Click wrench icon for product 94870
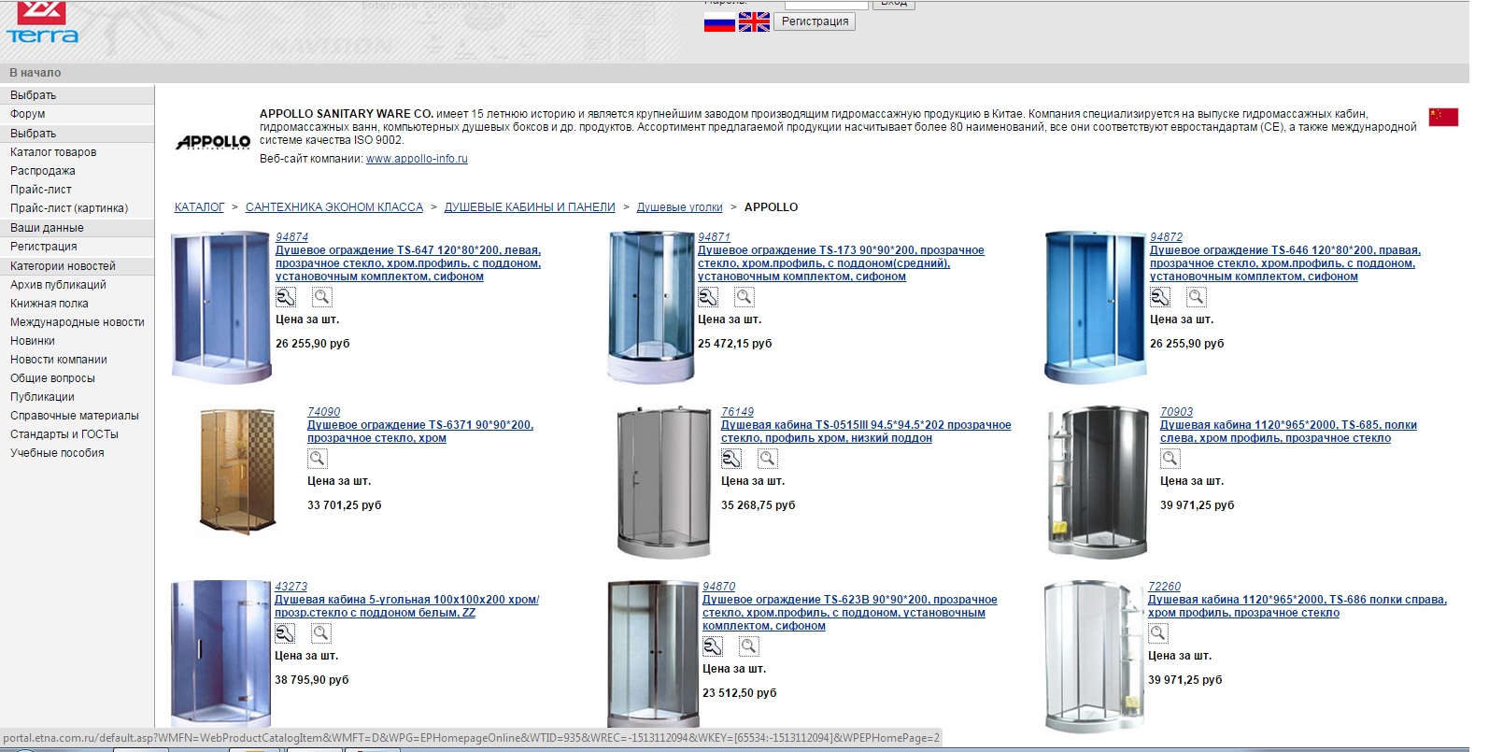This screenshot has width=1489, height=752. coord(713,646)
